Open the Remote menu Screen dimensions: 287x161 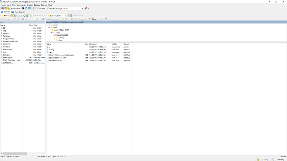[x=44, y=5]
